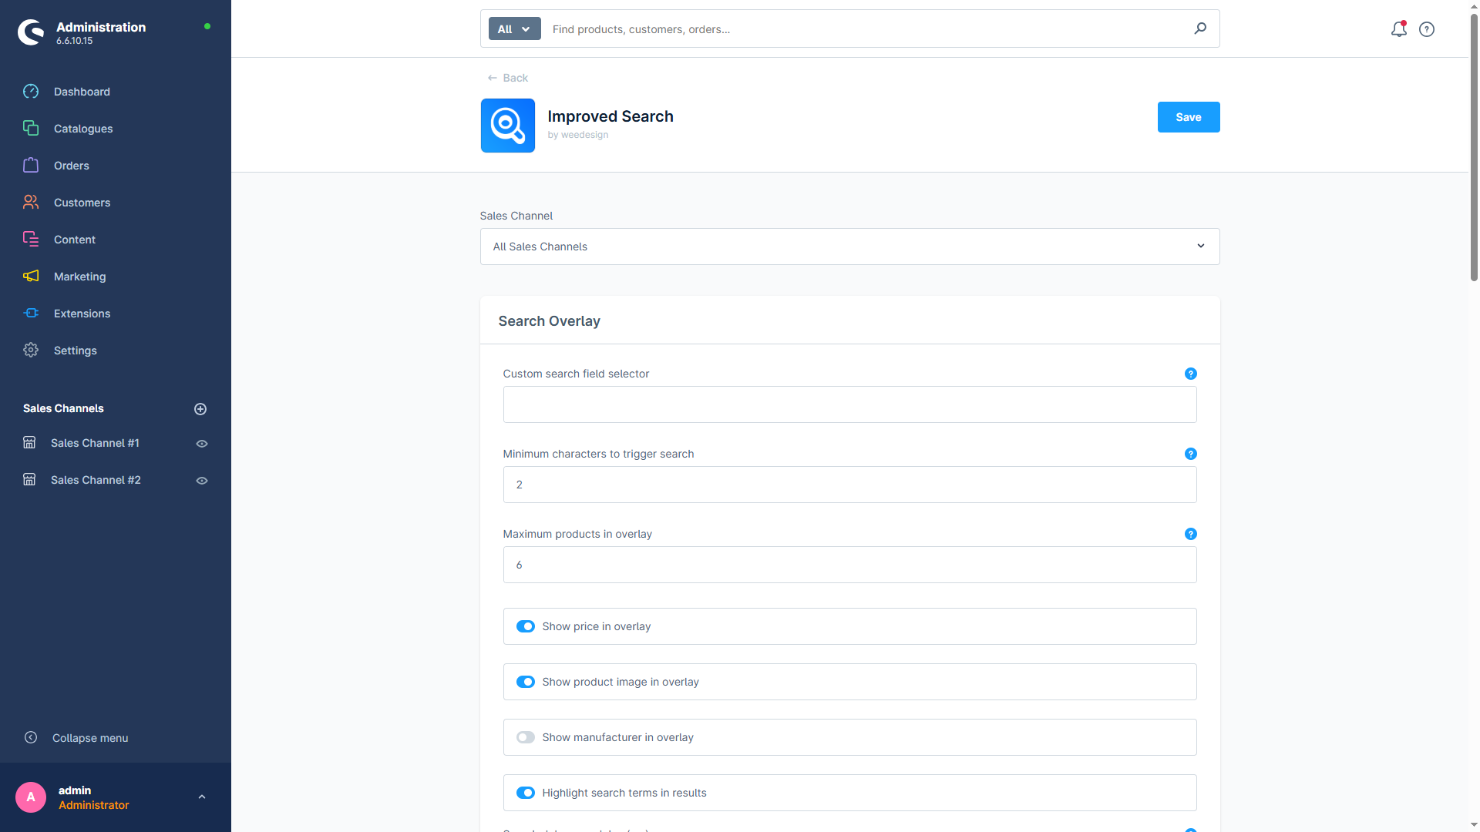Disable Show price in overlay toggle
Viewport: 1480px width, 832px height.
click(x=525, y=626)
